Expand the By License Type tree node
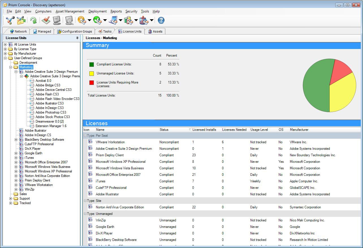Screen dimensions: 363x248 pos(5,49)
